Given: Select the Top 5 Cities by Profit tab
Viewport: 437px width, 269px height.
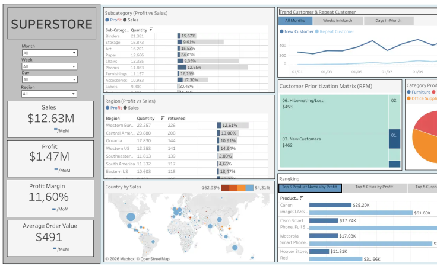Looking at the screenshot, I should pos(374,187).
